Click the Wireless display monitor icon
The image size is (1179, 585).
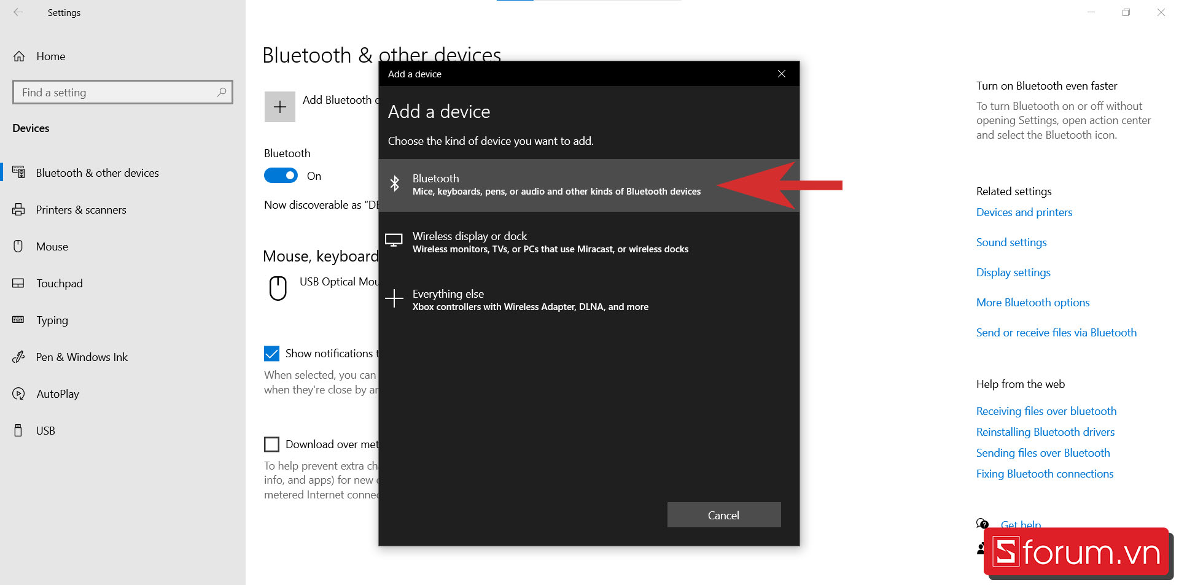[394, 241]
